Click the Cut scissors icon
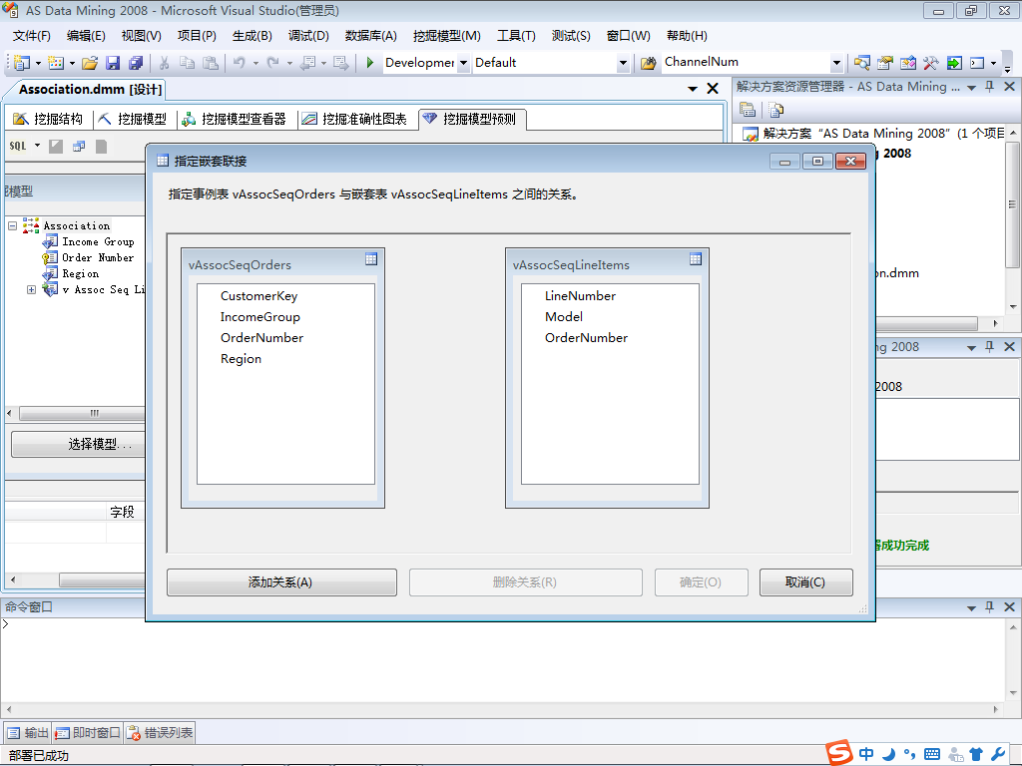Screen dimensions: 1022x766 point(165,63)
